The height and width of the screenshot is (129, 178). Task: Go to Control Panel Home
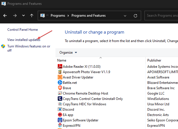pos(23,30)
